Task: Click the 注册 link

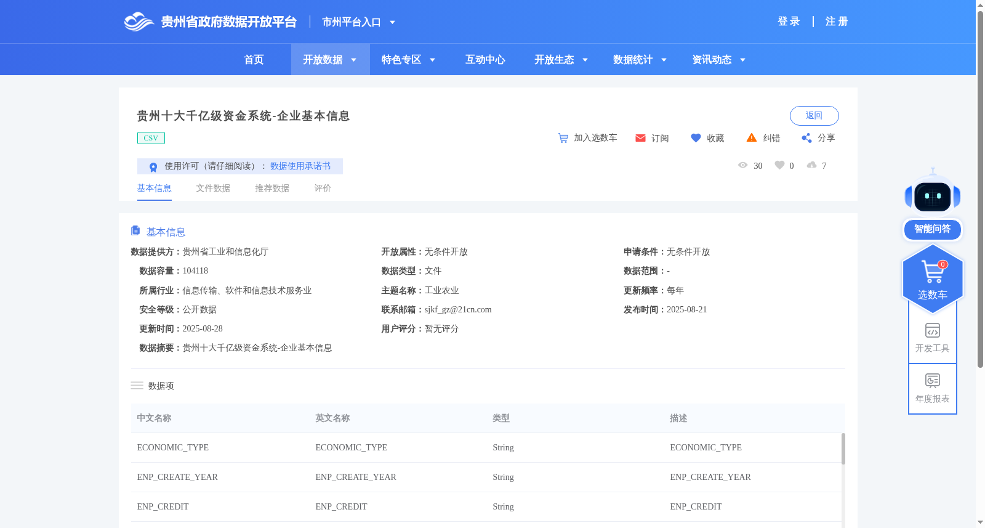Action: [837, 22]
